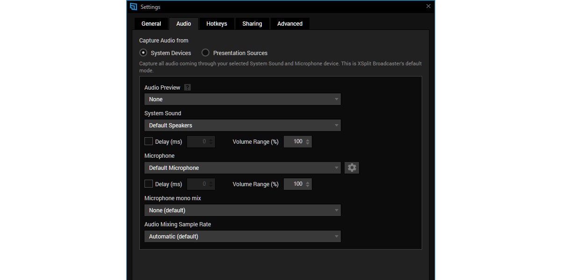Screen dimensions: 561x280
Task: Expand the System Sound Default Speakers dropdown
Action: (x=242, y=126)
